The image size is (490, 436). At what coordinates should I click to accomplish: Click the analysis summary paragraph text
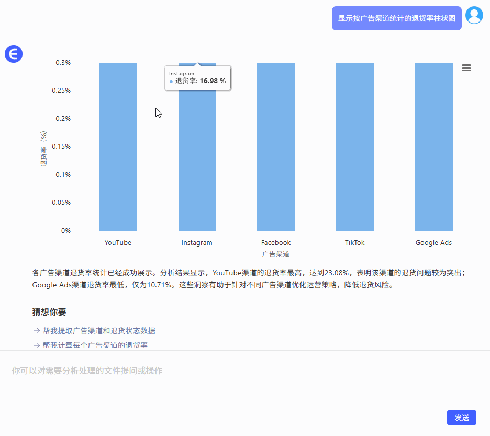tap(249, 279)
